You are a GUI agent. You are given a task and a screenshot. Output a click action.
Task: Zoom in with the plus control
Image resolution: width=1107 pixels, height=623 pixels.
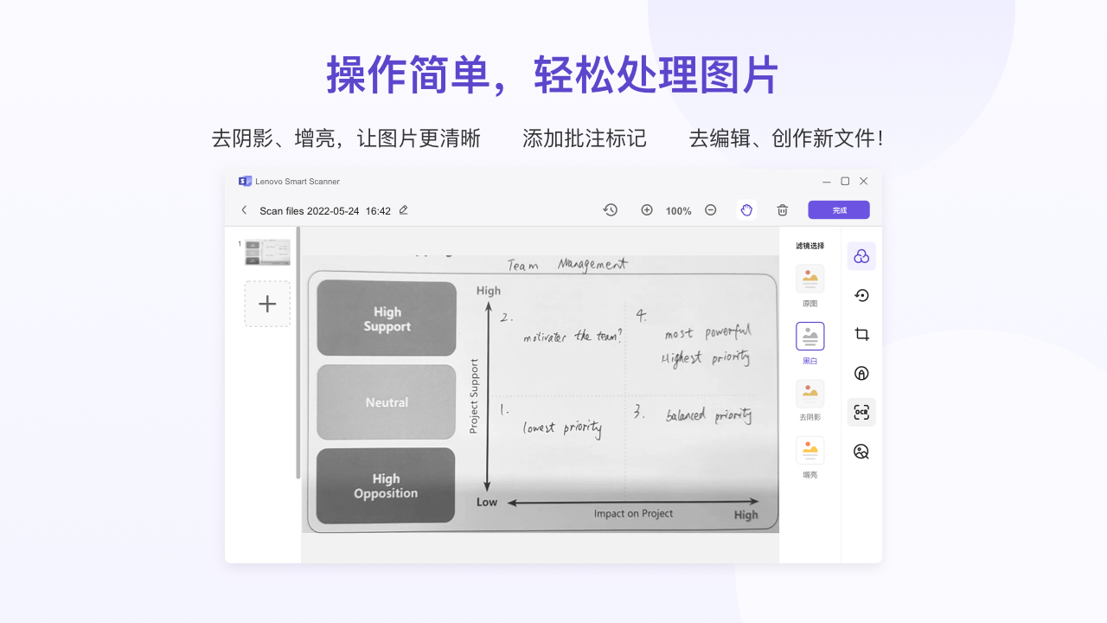click(x=647, y=209)
